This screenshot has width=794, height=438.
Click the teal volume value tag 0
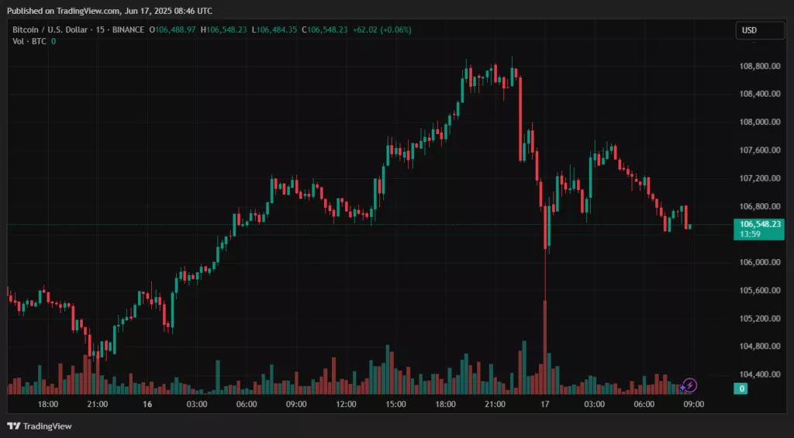[x=741, y=388]
